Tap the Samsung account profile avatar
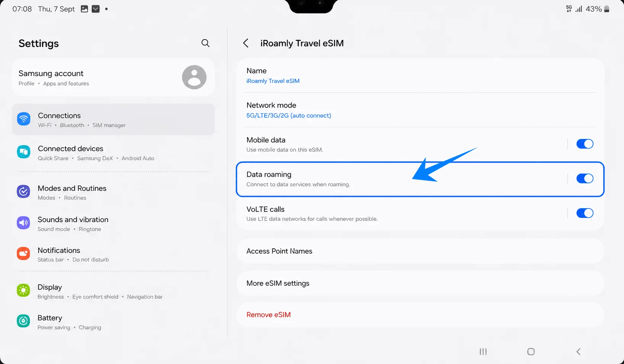Viewport: 624px width, 364px height. click(194, 77)
